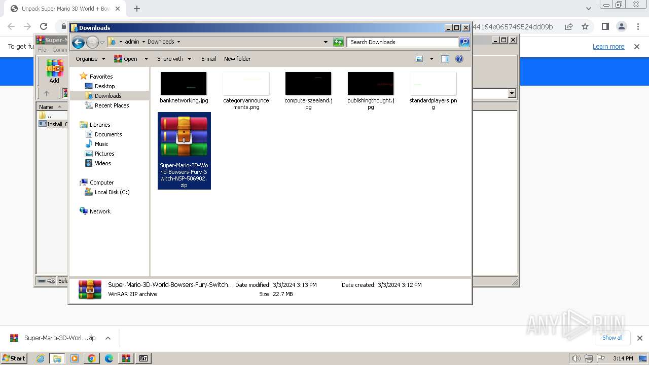Select Computer in navigation pane
Image resolution: width=649 pixels, height=365 pixels.
pos(101,182)
